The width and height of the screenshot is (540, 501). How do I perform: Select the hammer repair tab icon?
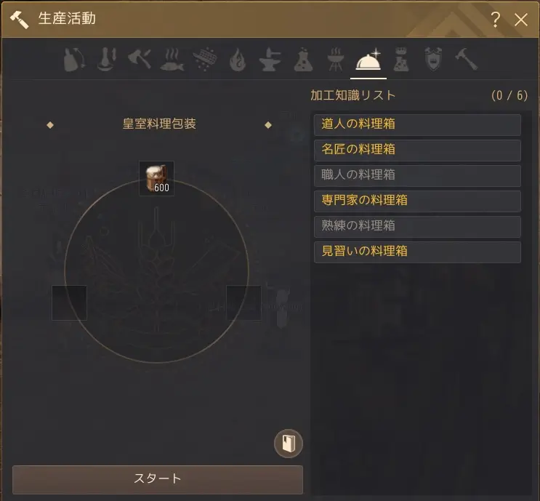pos(466,60)
